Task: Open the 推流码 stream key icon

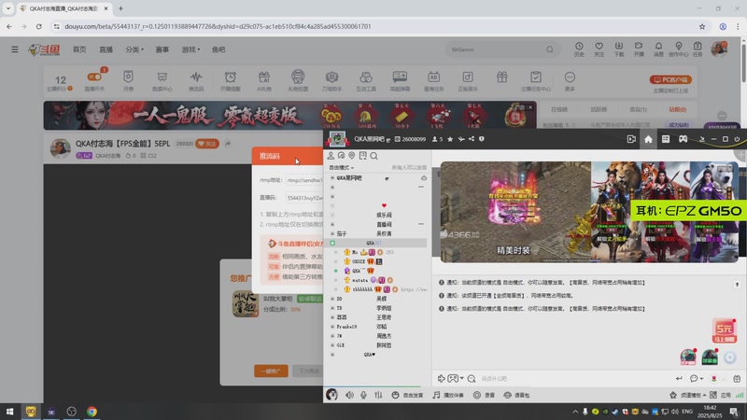Action: [196, 80]
